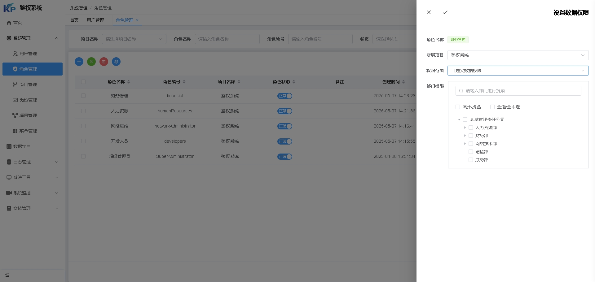Click the green edit role icon
595x282 pixels.
(x=91, y=62)
